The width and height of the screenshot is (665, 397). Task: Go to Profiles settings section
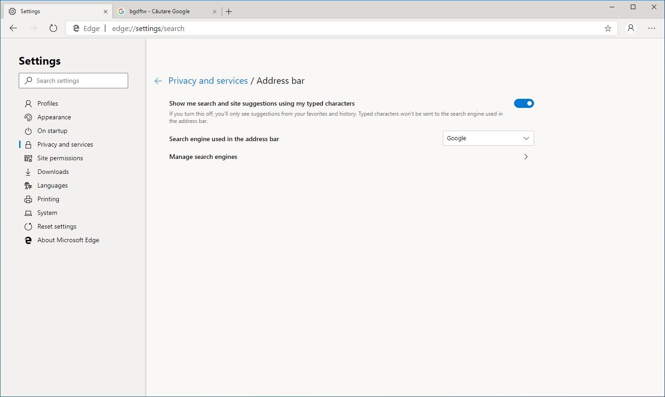(47, 103)
